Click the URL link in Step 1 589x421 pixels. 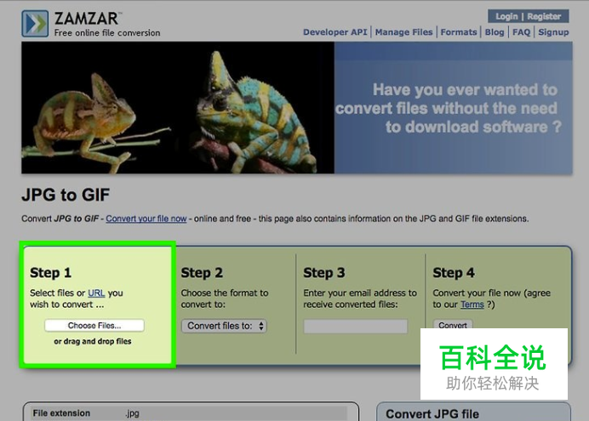tap(96, 293)
